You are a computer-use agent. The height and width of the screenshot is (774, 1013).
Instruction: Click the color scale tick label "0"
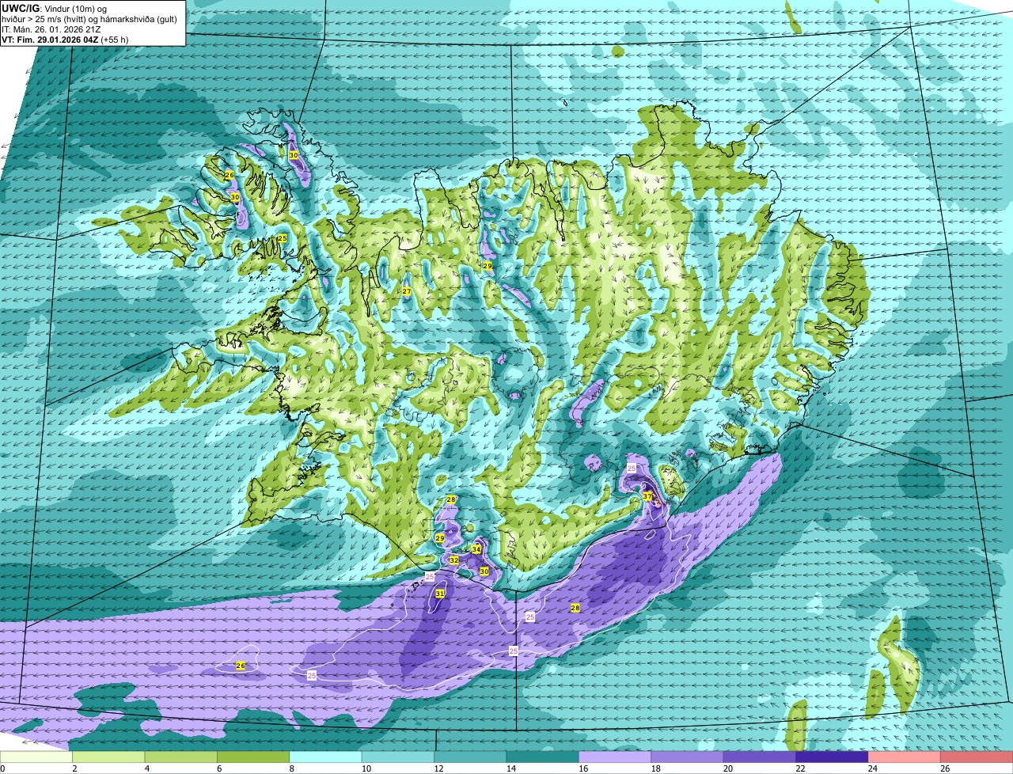tap(2, 768)
